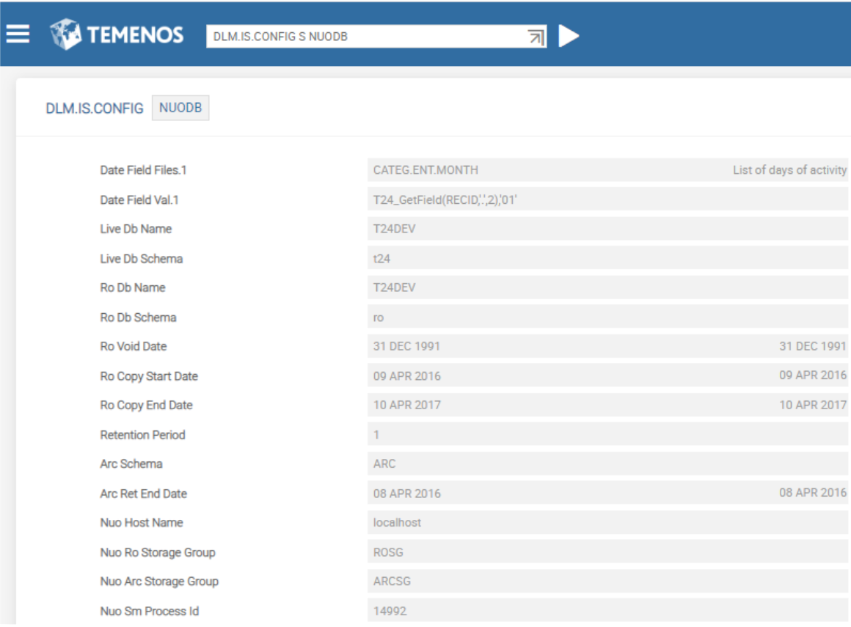Select the Ro Db Schema field
The image size is (851, 627).
click(x=607, y=318)
